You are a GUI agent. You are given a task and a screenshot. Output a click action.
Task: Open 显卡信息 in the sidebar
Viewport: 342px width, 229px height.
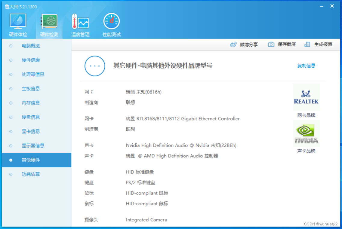coord(31,131)
